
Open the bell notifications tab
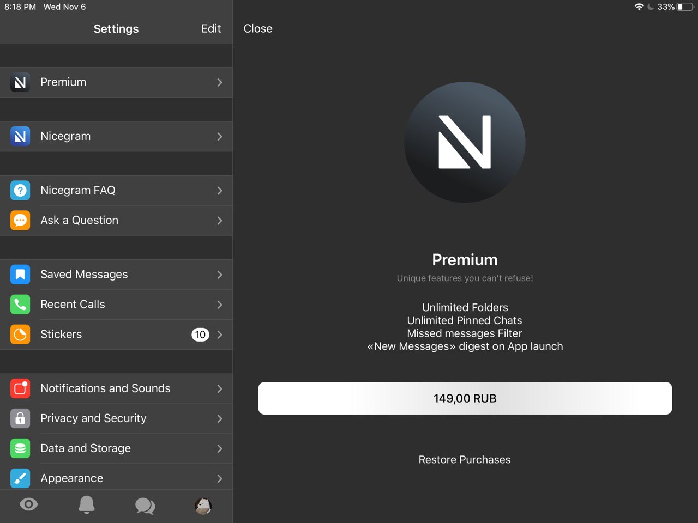point(87,504)
